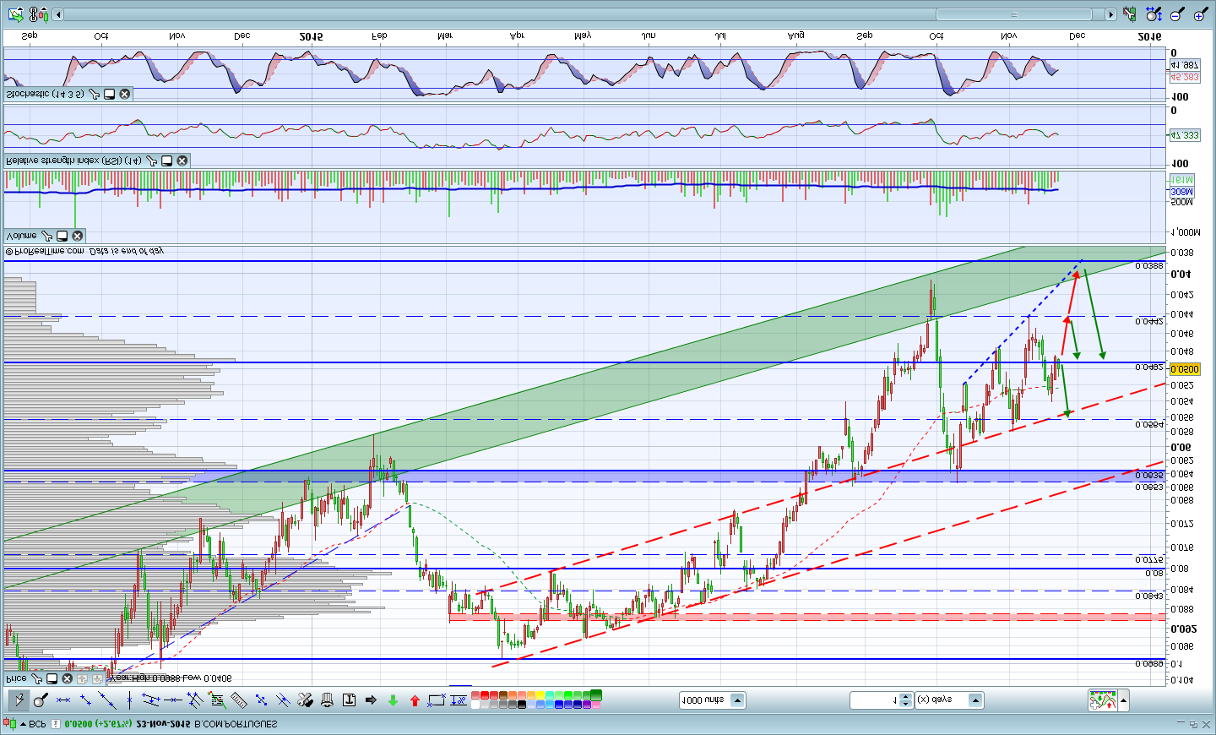Choose the rectangle drawing tool
Image resolution: width=1216 pixels, height=735 pixels.
click(436, 700)
